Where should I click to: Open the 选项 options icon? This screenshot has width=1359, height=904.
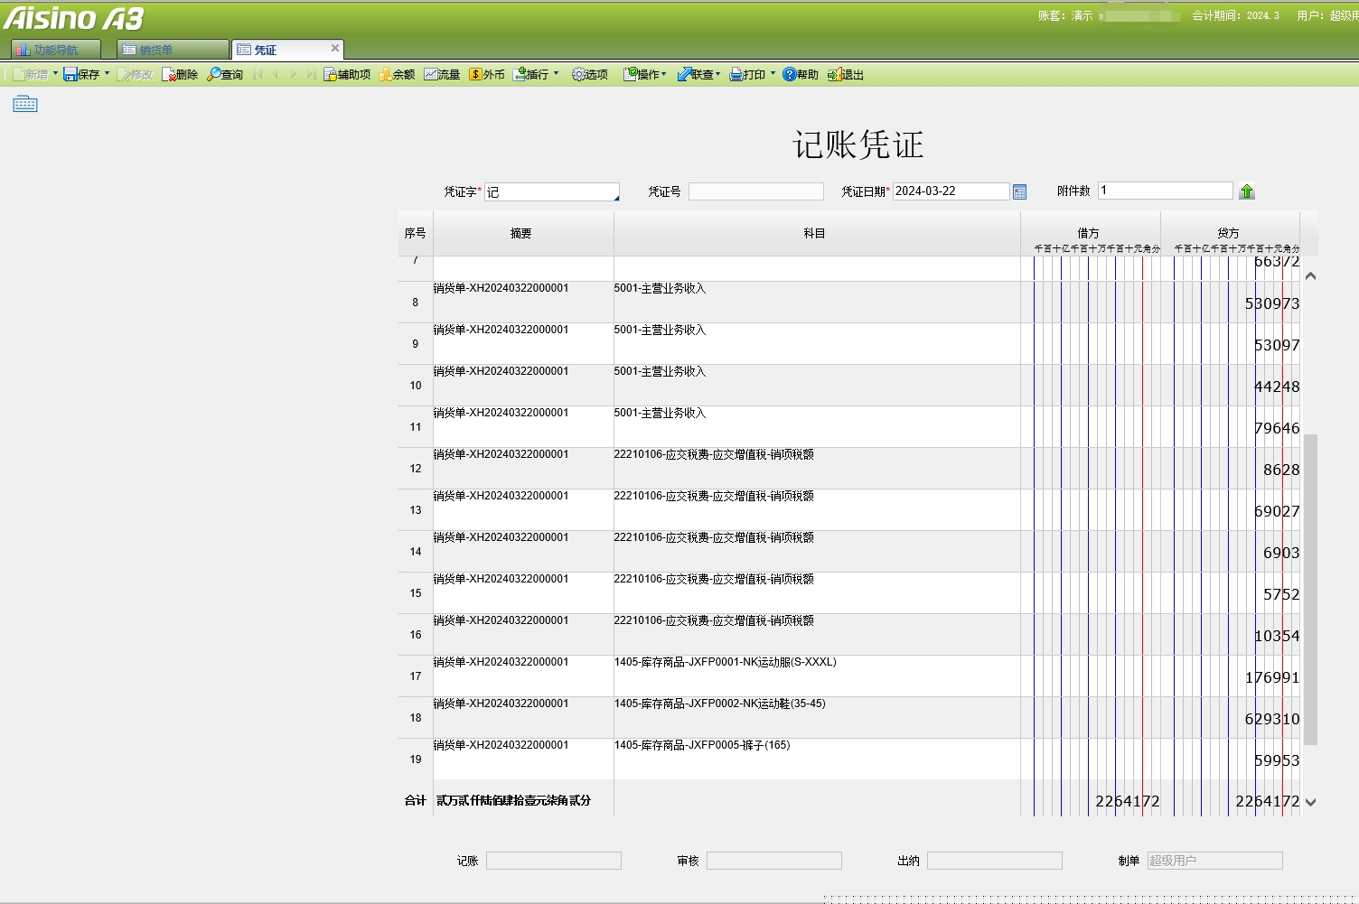[588, 74]
